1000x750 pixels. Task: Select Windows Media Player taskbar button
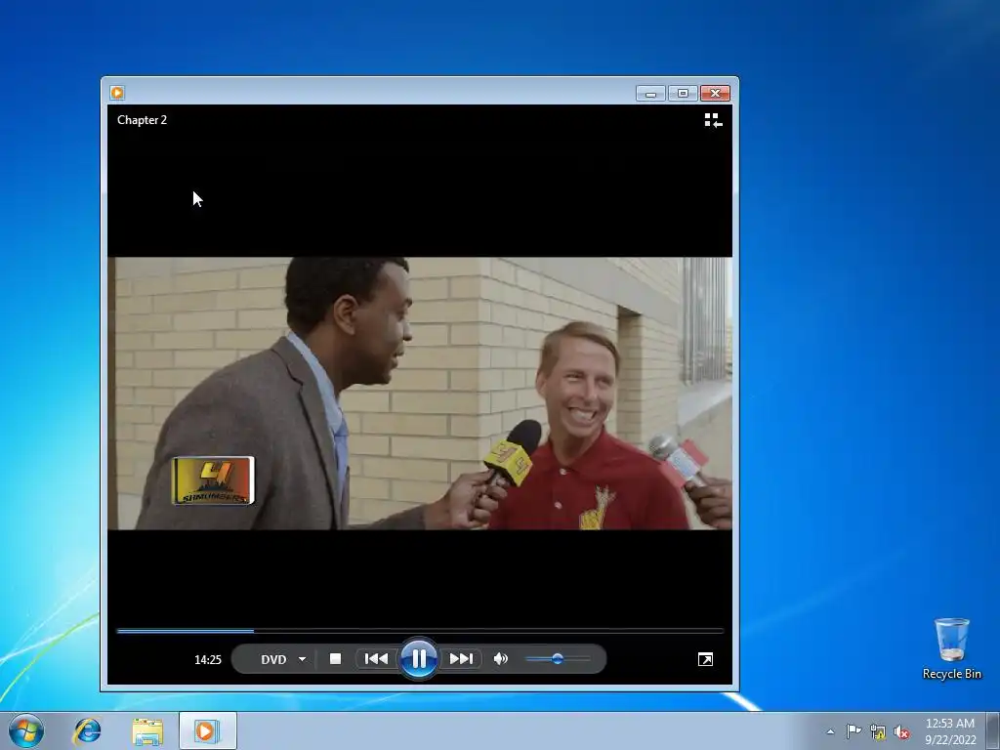208,730
